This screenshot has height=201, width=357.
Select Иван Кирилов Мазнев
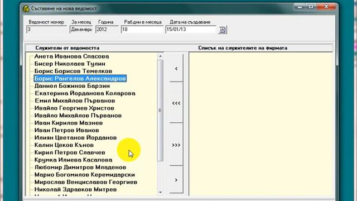pos(68,123)
